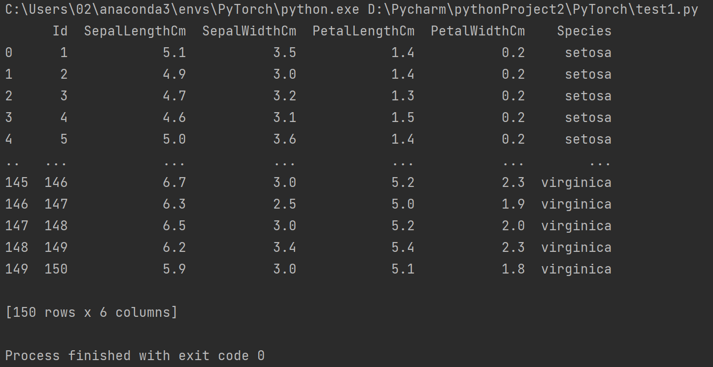Click sepal length 5.9 in row 149
Screen dimensions: 713x367
point(174,269)
